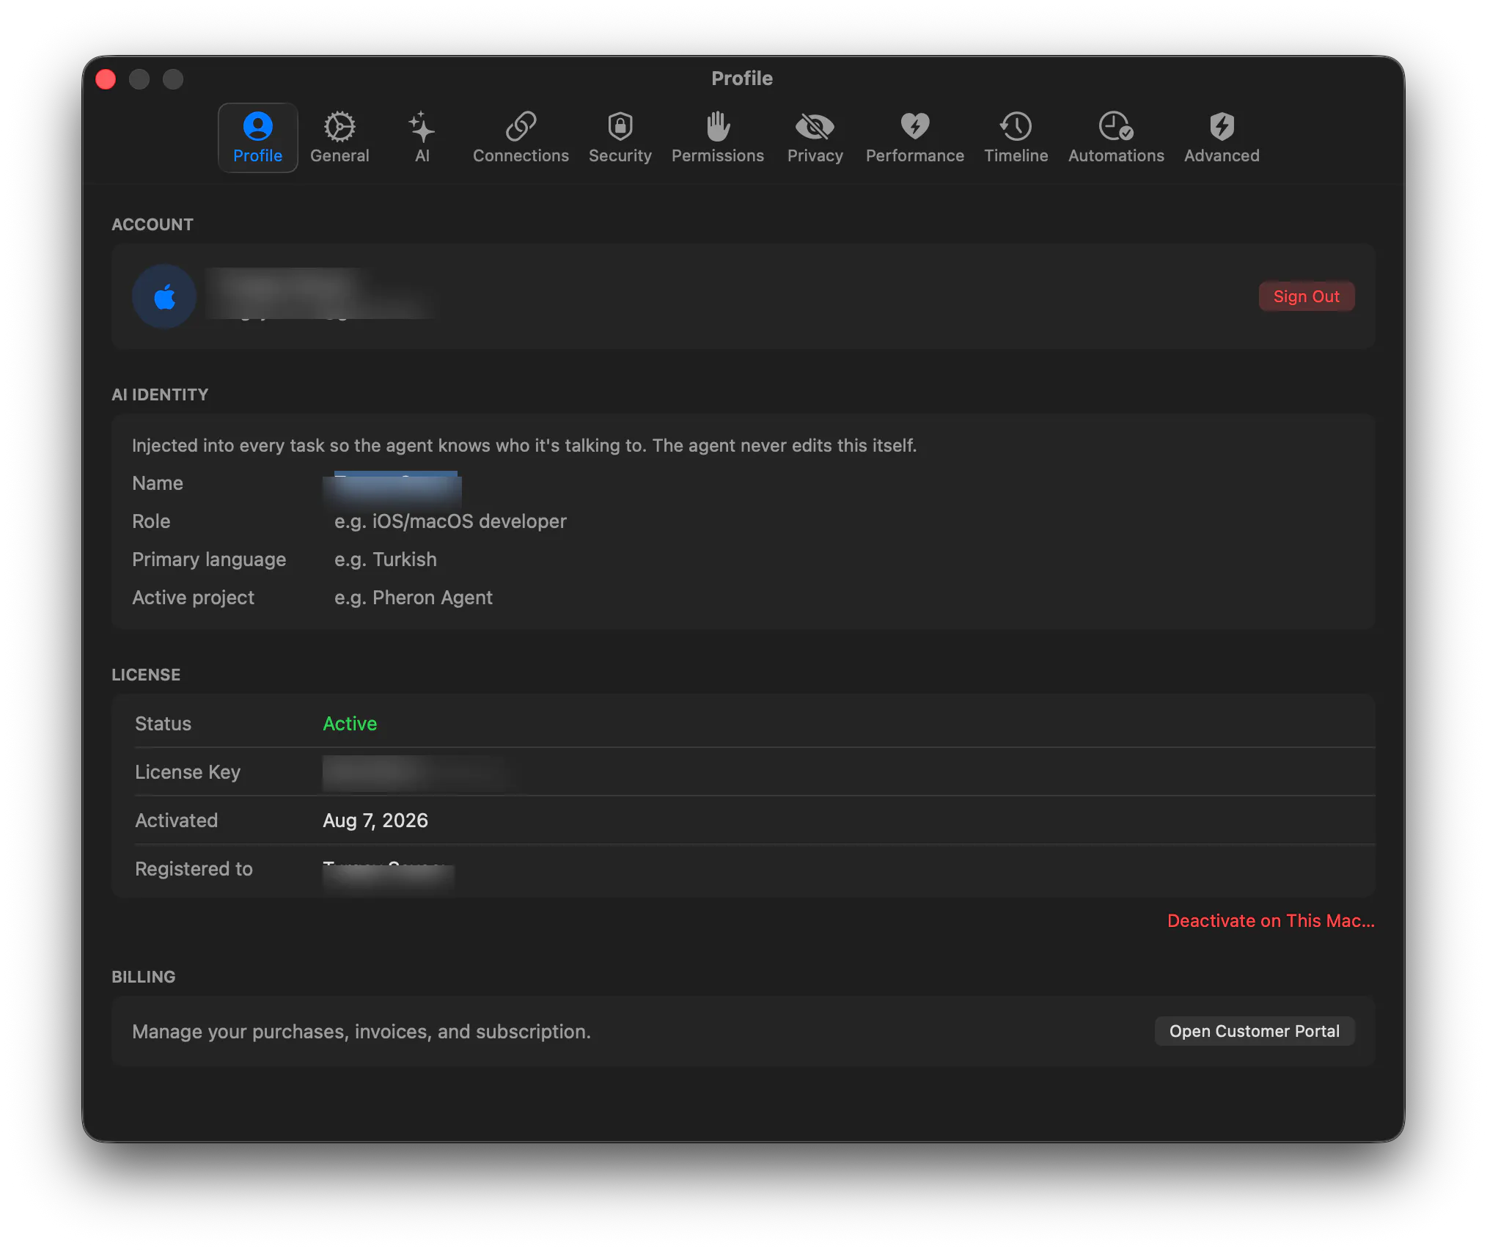1487x1251 pixels.
Task: Open Permissions hand icon tab
Action: (718, 137)
